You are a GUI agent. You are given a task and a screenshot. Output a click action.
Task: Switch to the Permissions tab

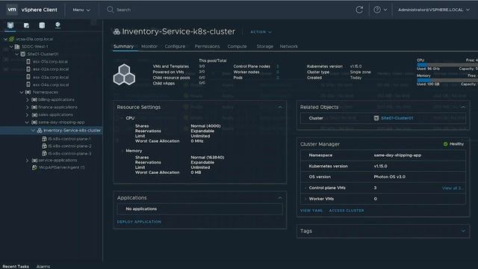pyautogui.click(x=207, y=46)
